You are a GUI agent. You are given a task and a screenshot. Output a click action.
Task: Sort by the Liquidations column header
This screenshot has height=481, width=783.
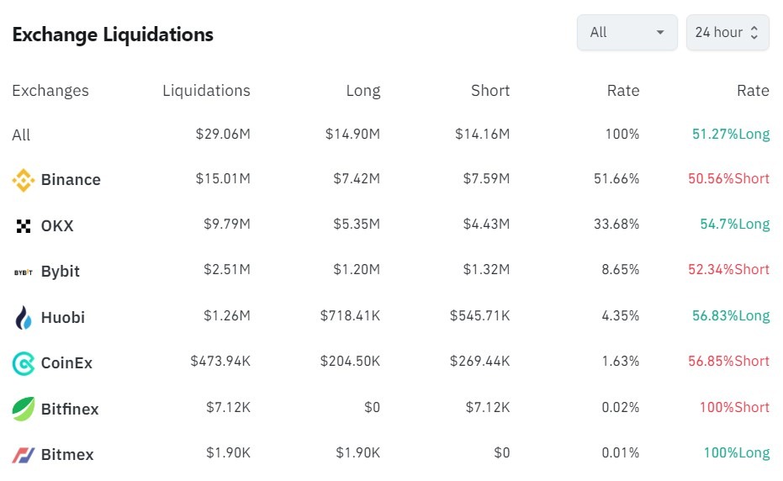(206, 91)
